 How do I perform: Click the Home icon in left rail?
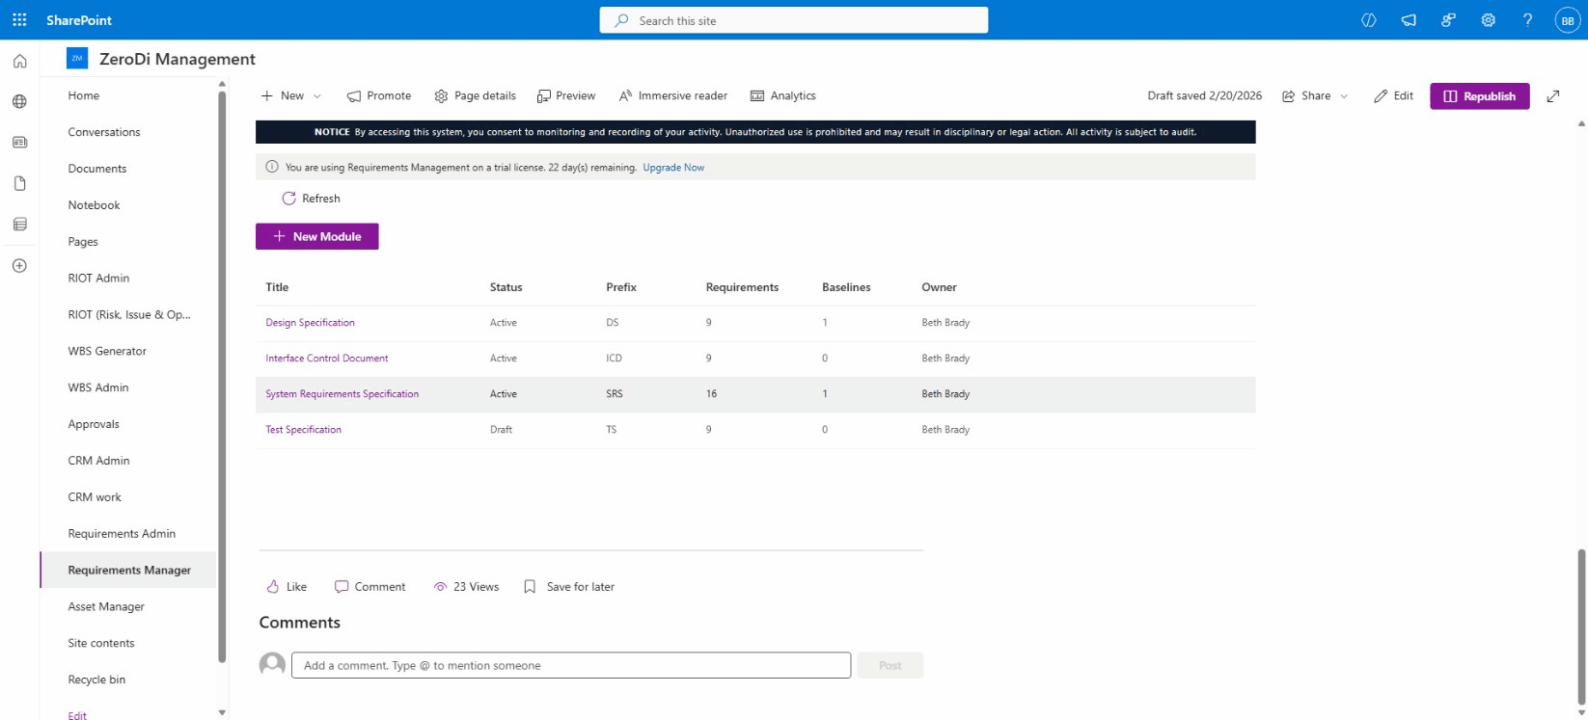pyautogui.click(x=19, y=61)
